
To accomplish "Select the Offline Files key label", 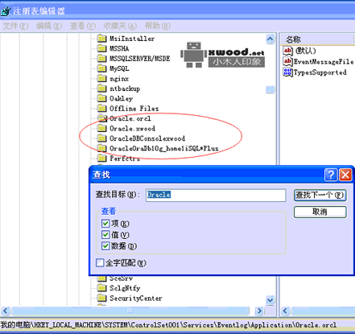I will 134,109.
